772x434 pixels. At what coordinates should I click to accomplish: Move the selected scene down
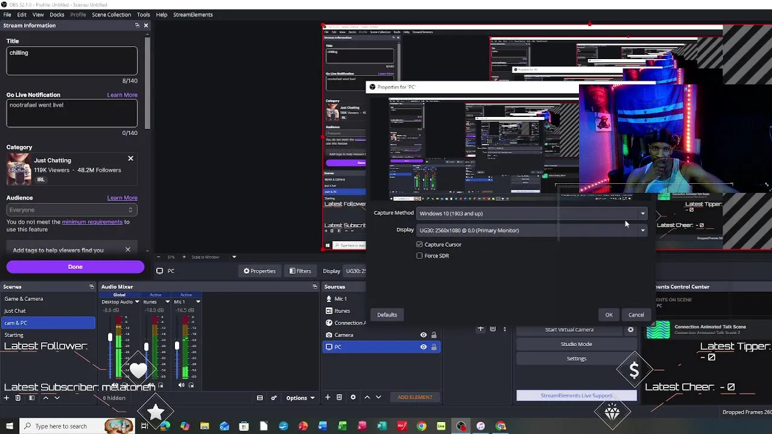coord(57,398)
